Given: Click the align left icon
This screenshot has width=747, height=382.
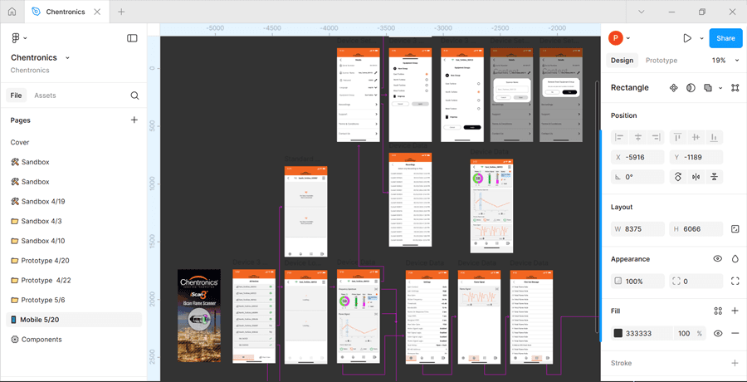Looking at the screenshot, I should pyautogui.click(x=619, y=137).
